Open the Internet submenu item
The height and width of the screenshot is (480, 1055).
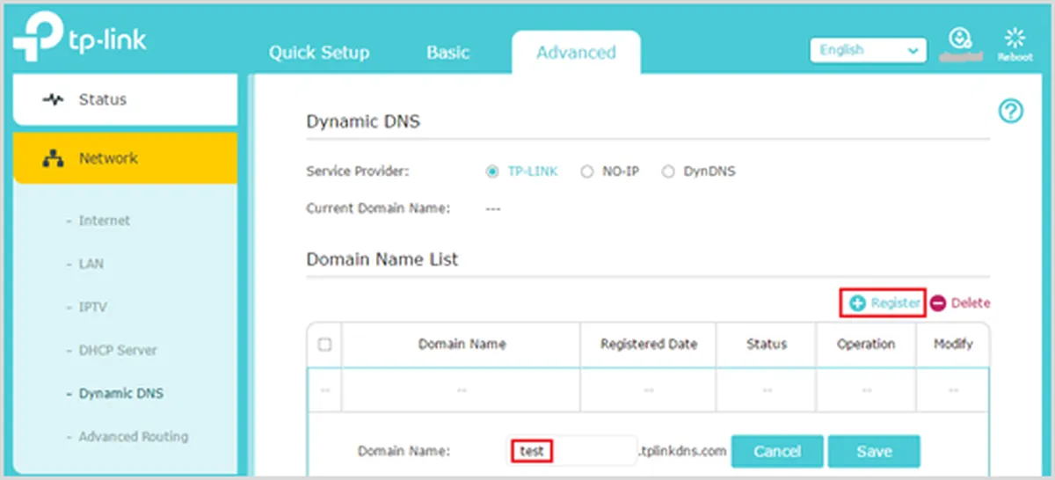click(104, 221)
